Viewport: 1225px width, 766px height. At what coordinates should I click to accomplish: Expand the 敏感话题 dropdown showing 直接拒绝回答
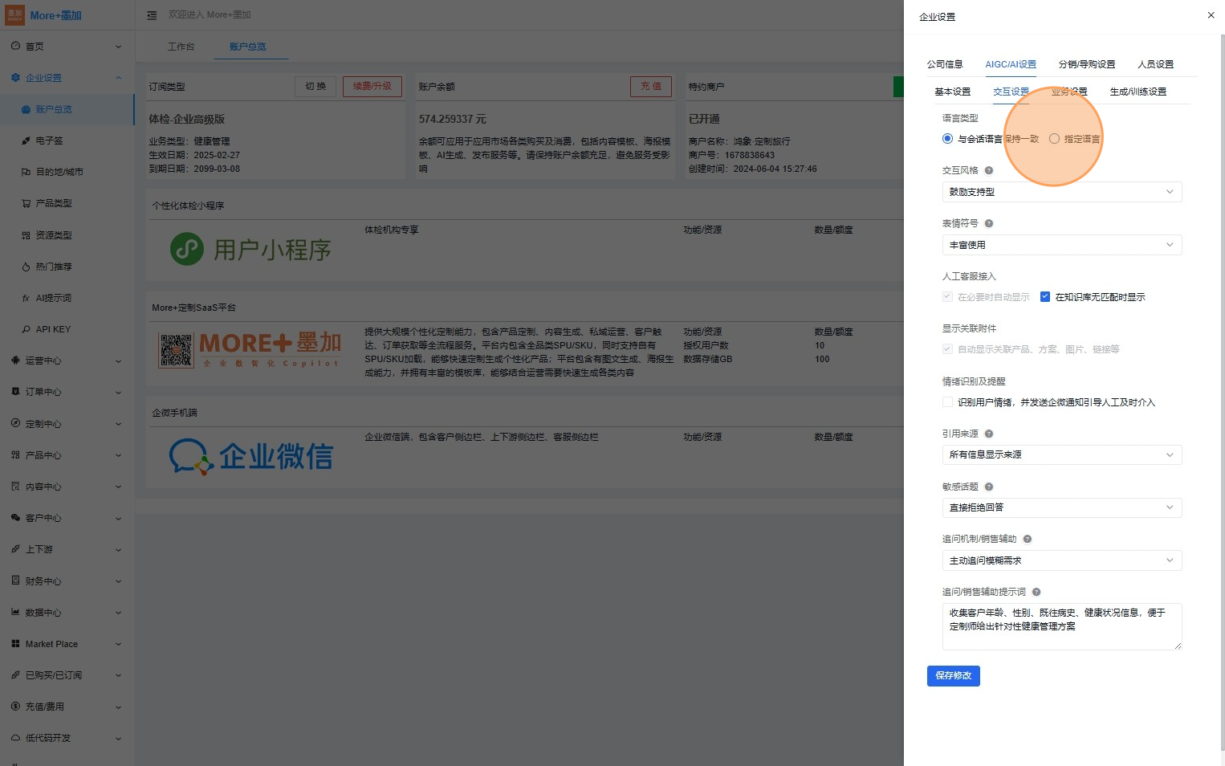(x=1061, y=507)
